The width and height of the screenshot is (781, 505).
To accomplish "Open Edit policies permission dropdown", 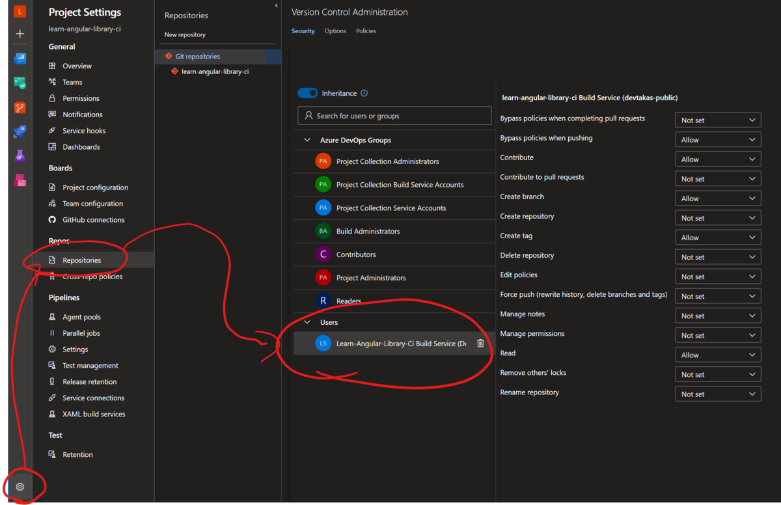I will click(x=718, y=277).
